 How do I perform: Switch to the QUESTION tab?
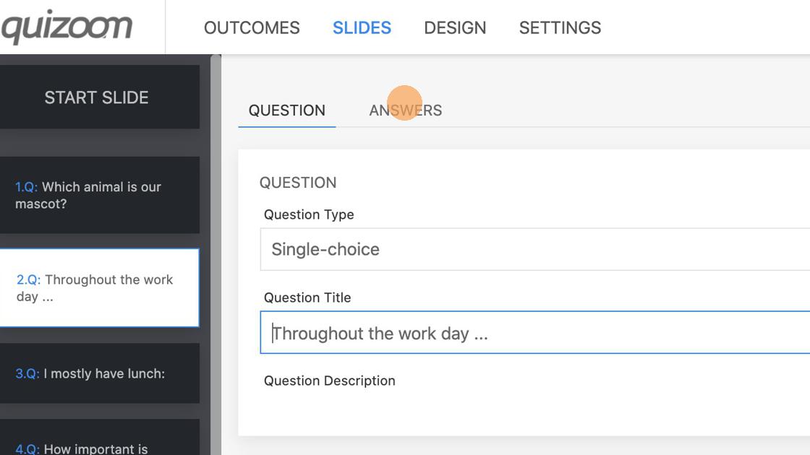pos(287,110)
